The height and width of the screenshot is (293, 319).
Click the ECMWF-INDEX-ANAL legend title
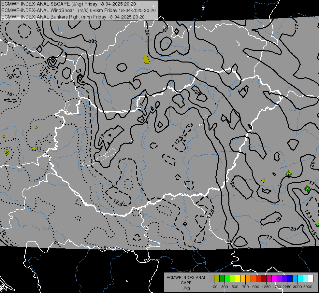pos(186,278)
